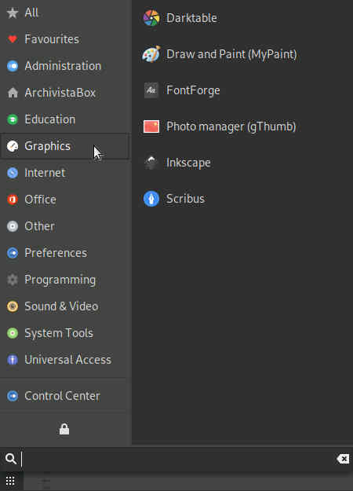
Task: Open the Preferences category label
Action: point(56,253)
